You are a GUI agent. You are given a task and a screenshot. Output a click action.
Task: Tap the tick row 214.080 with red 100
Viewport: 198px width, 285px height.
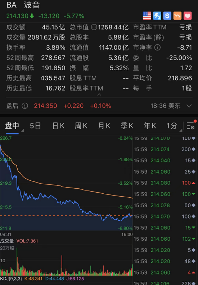point(165,183)
